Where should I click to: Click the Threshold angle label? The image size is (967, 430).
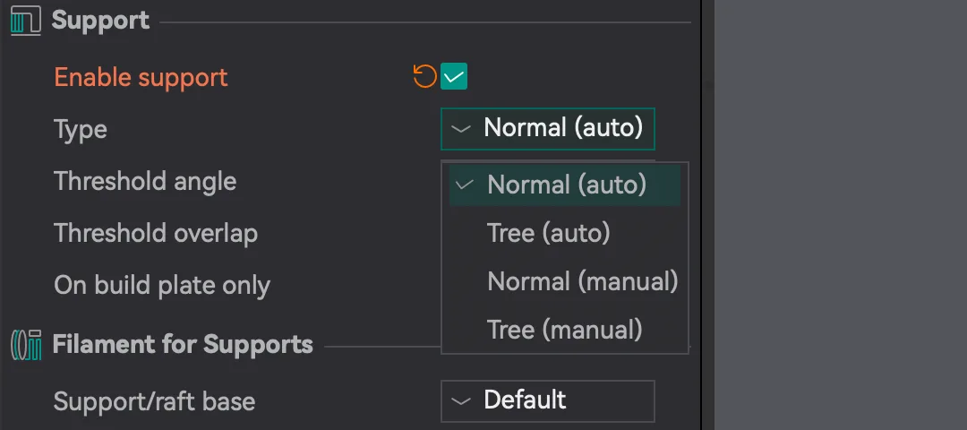coord(145,182)
